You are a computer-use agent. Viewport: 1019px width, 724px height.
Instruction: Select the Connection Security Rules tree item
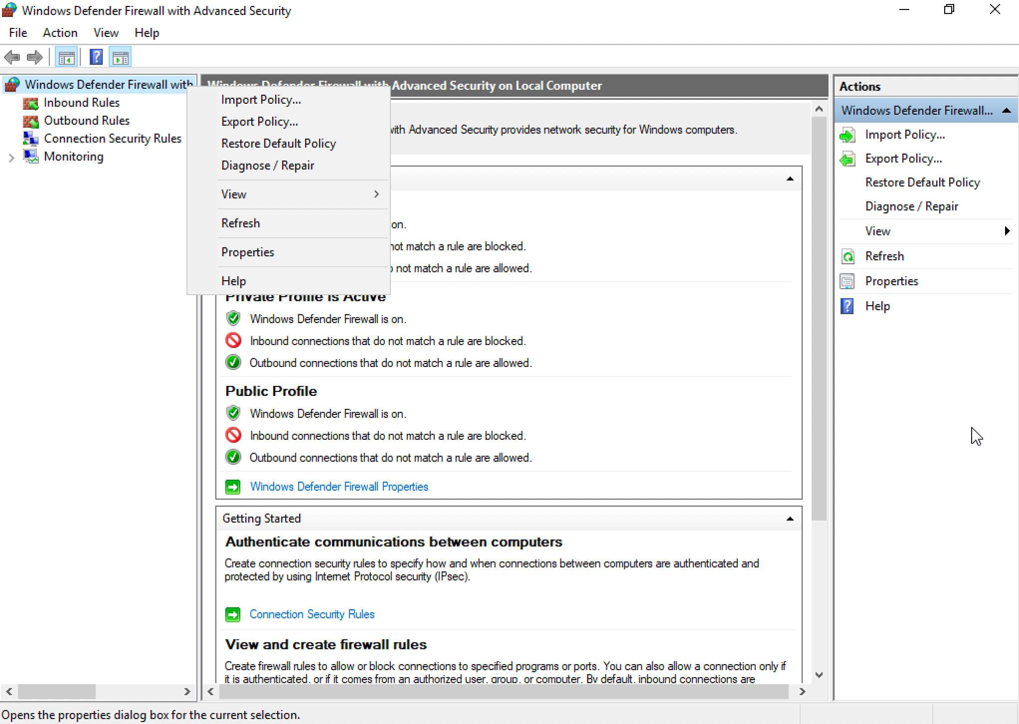pos(113,138)
